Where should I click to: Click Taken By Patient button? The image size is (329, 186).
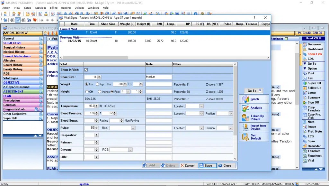pos(254,117)
